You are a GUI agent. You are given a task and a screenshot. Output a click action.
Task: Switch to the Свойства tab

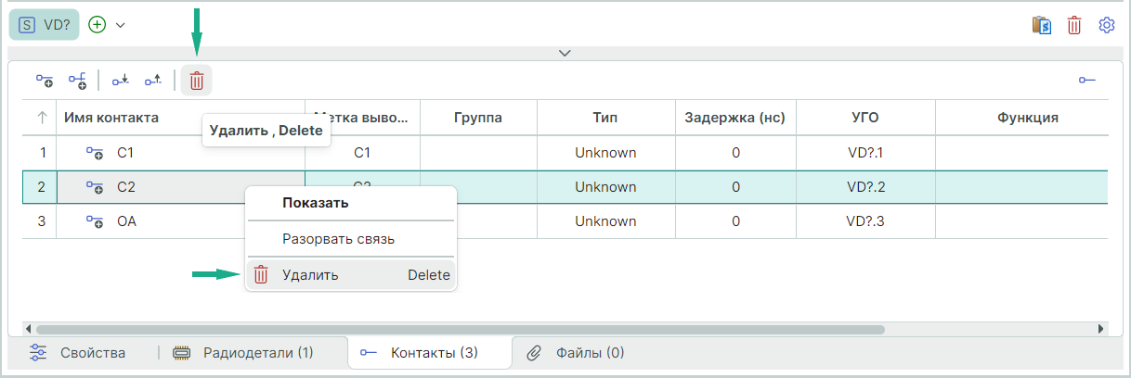[x=92, y=352]
